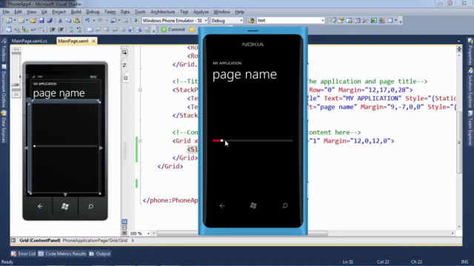474x266 pixels.
Task: Click the yellow folder icon beside Commit
Action: (192, 30)
